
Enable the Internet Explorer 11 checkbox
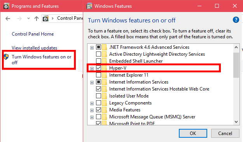tap(99, 75)
